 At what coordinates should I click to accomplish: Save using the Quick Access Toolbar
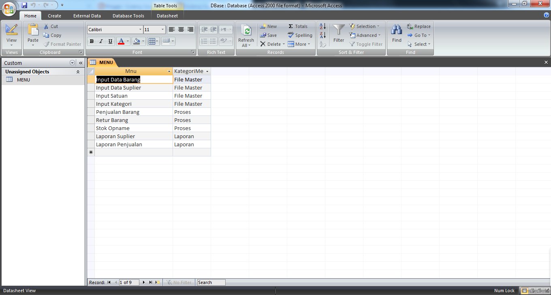25,4
